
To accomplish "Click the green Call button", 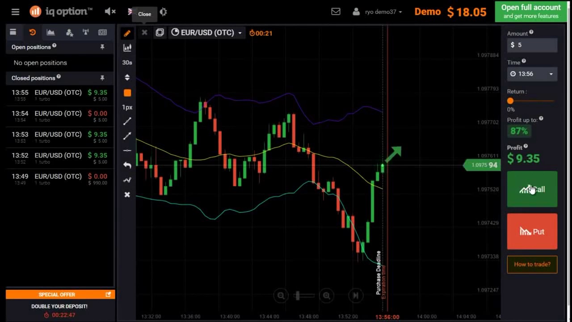I will pyautogui.click(x=532, y=189).
